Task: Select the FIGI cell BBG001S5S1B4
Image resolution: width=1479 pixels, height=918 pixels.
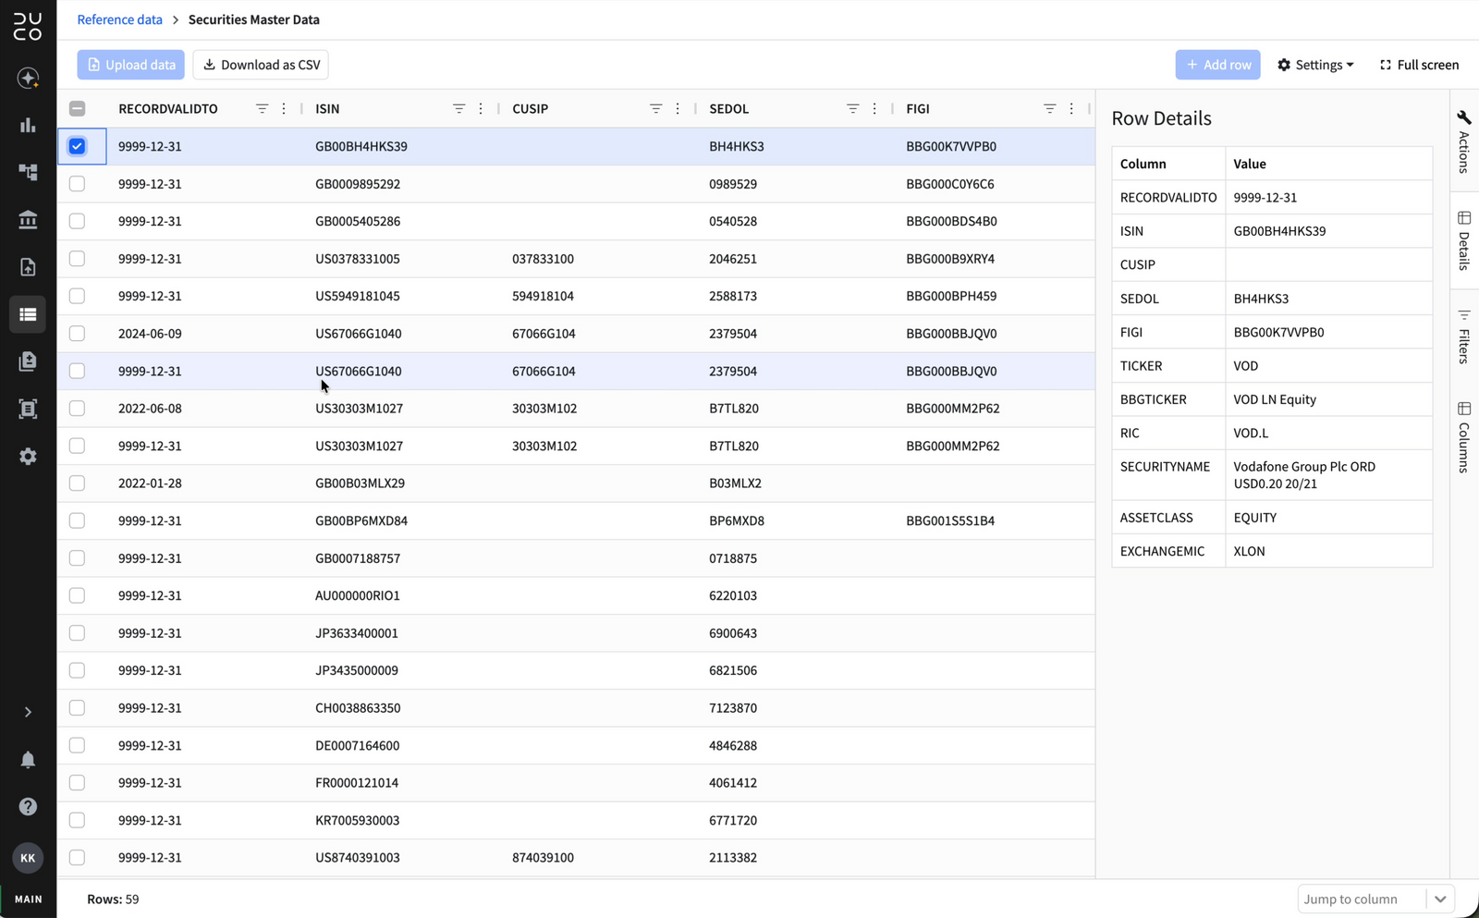Action: click(x=950, y=520)
